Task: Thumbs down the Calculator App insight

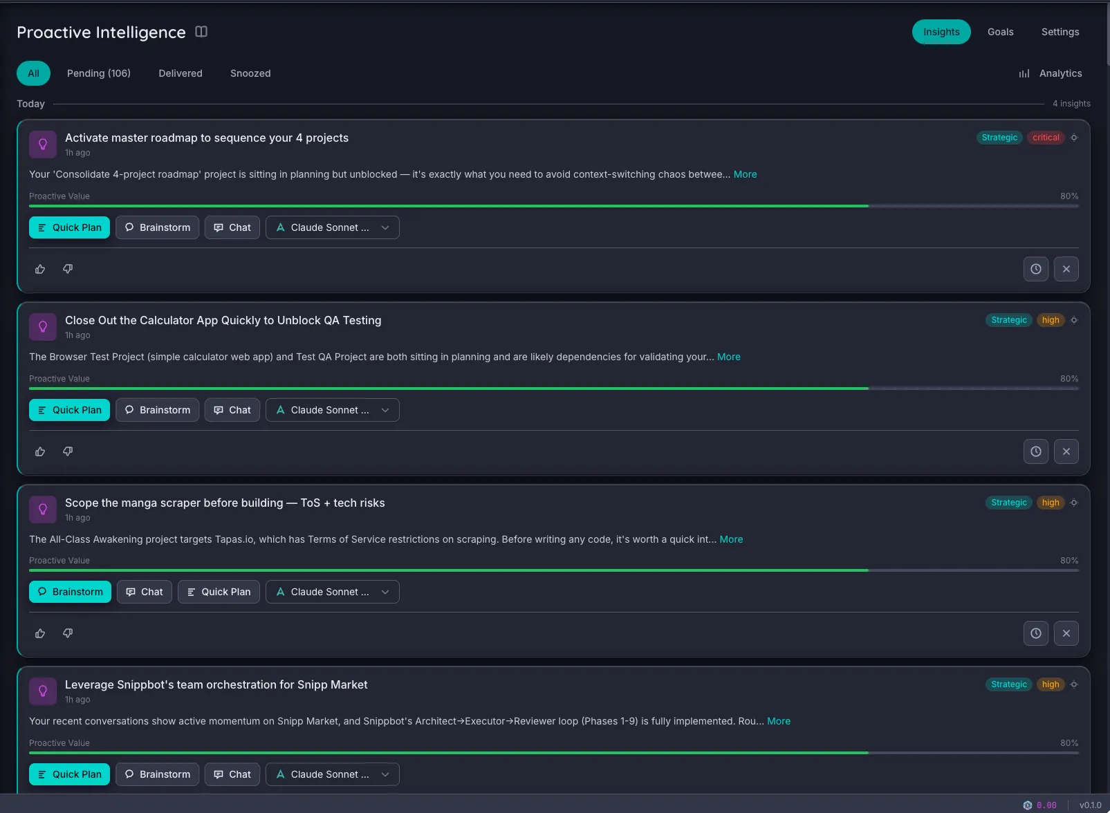Action: pyautogui.click(x=68, y=451)
